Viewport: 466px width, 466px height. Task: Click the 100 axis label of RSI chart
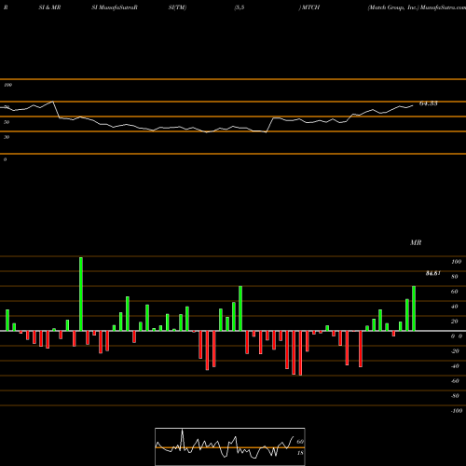click(8, 85)
